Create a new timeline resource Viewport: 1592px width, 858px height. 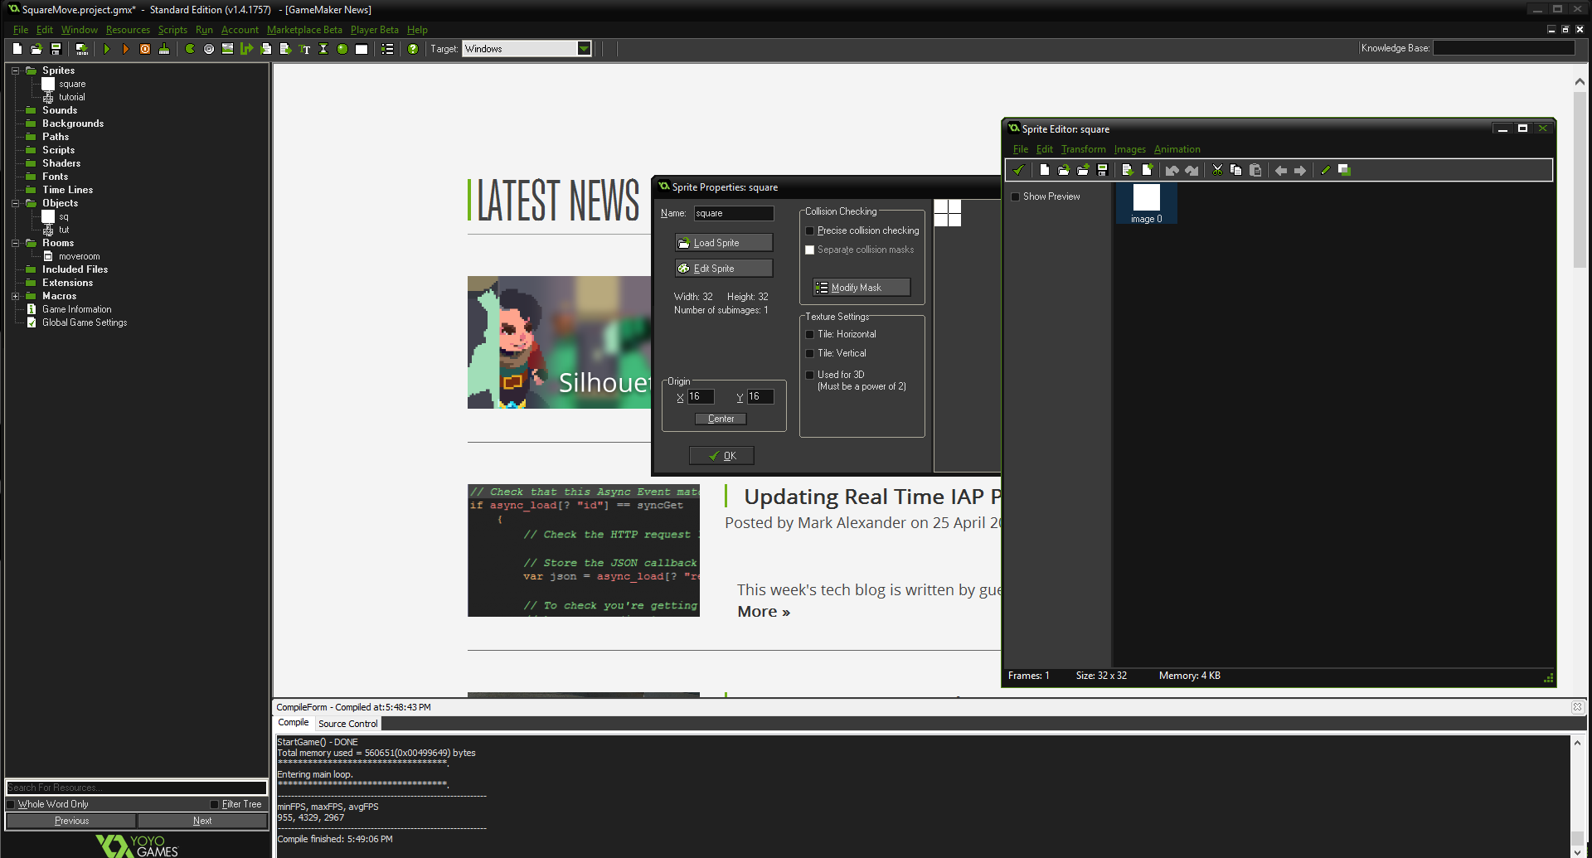pyautogui.click(x=323, y=49)
